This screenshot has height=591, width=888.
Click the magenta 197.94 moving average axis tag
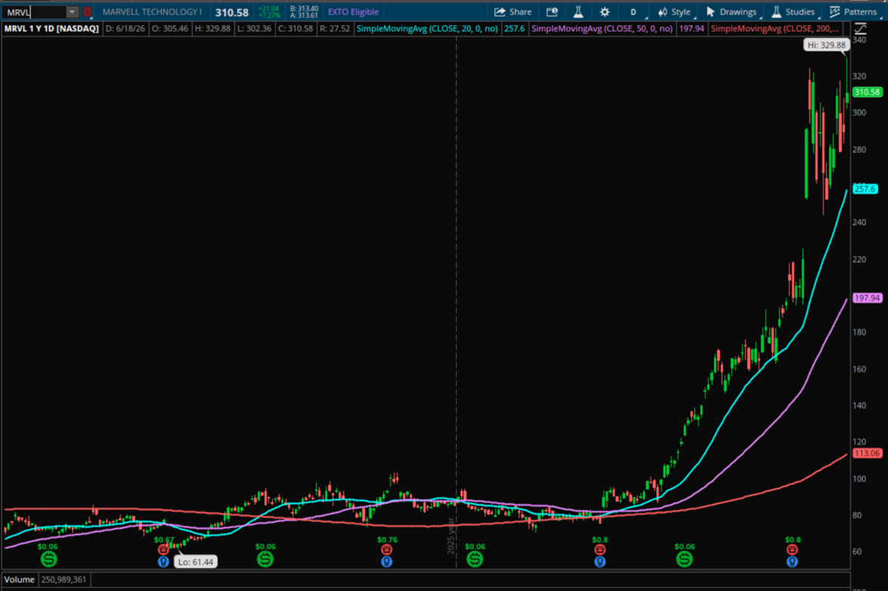(x=867, y=298)
